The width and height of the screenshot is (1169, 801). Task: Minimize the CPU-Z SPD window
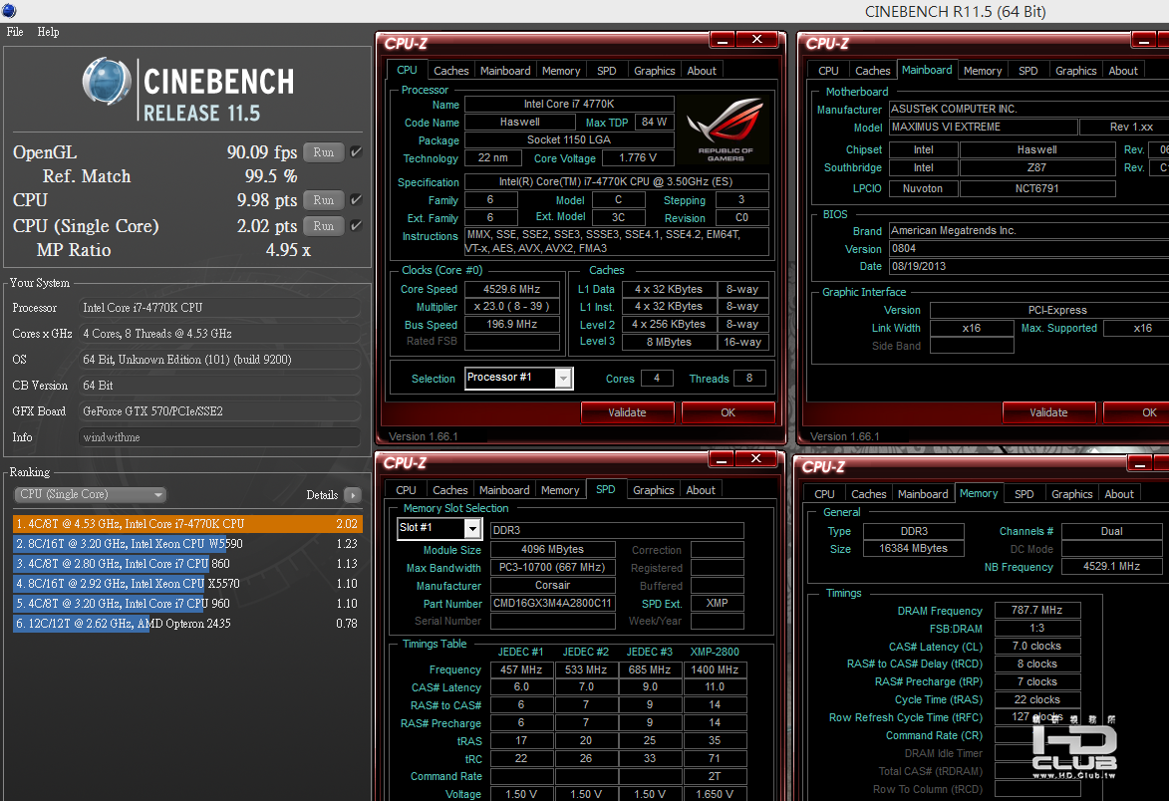tap(721, 459)
